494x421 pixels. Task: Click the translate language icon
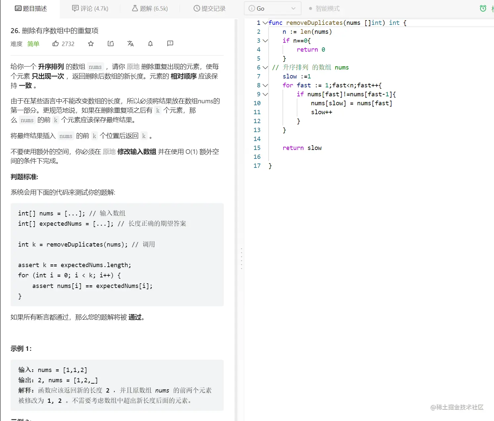click(131, 44)
